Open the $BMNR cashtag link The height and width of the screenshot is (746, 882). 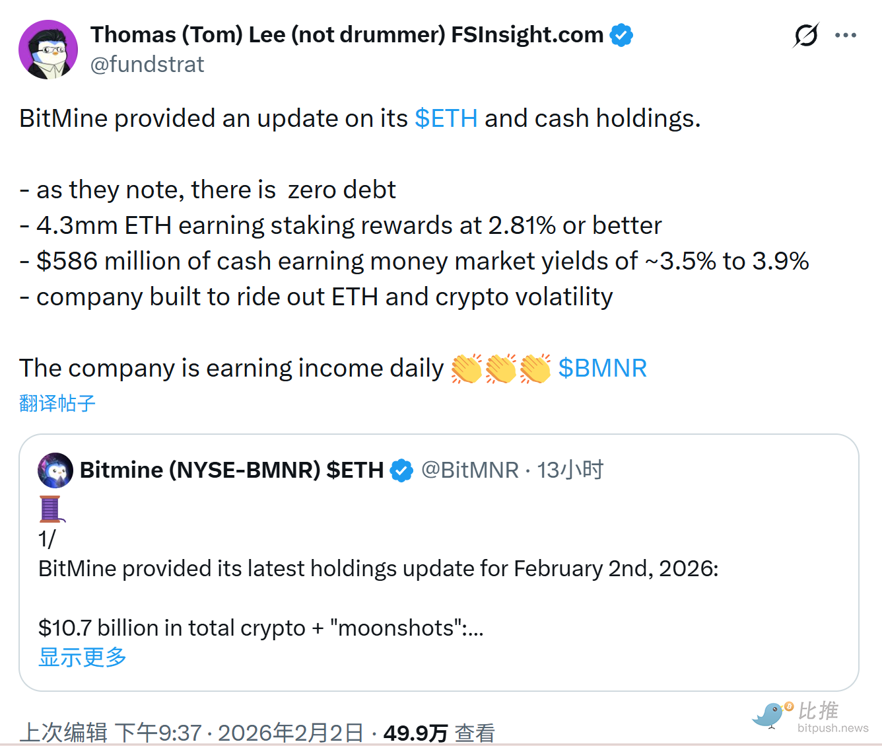[602, 368]
